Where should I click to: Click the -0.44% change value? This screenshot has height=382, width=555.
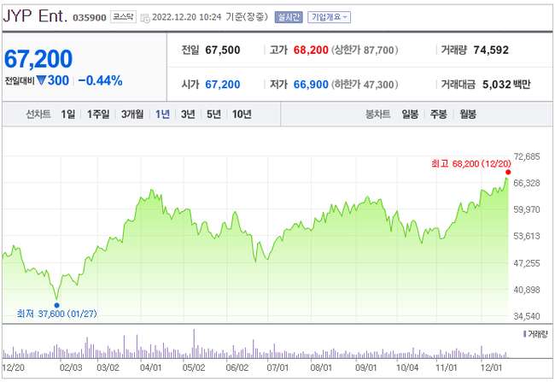[x=100, y=81]
